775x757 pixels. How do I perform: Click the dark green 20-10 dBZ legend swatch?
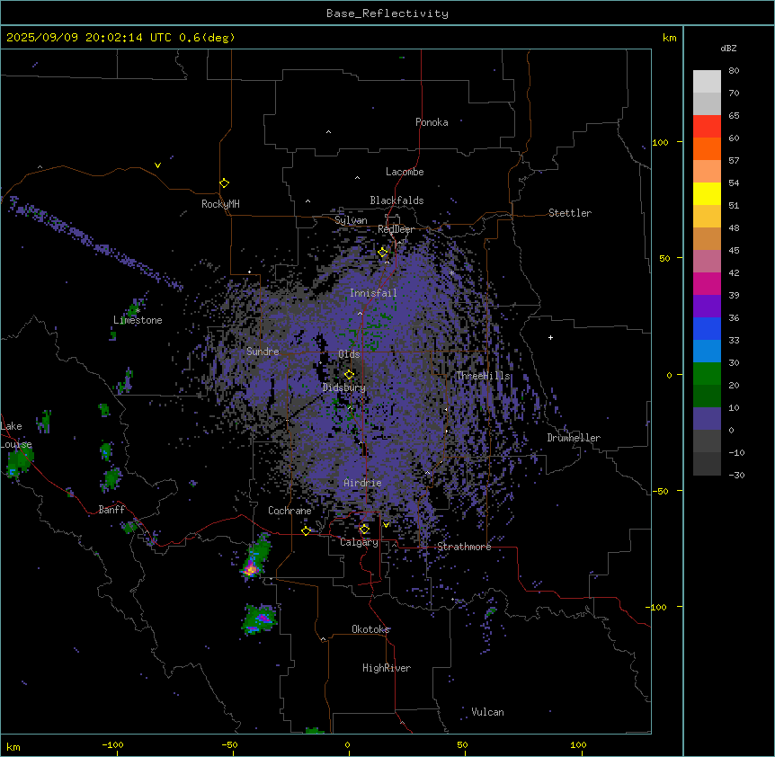point(707,396)
